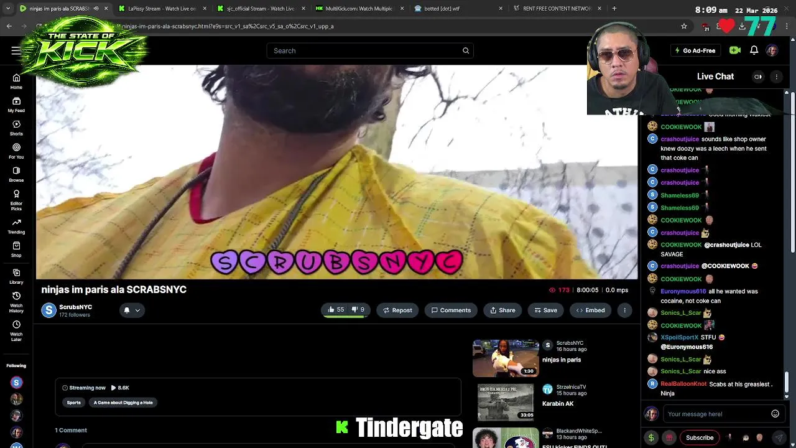Screen dimensions: 796x448
Task: Click the Share button
Action: (502, 310)
